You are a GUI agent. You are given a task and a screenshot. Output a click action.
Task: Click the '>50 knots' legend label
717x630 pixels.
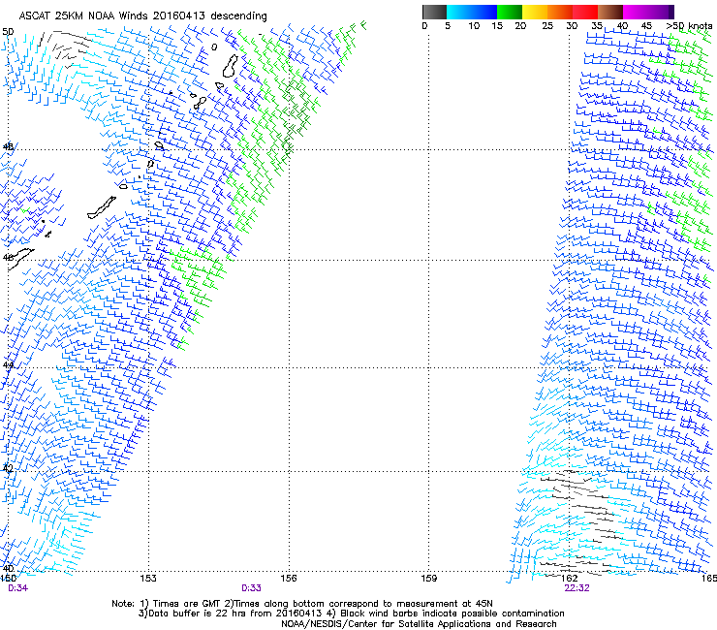click(689, 26)
